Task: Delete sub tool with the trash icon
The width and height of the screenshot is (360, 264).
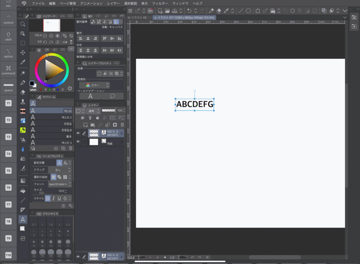Action: coord(71,148)
